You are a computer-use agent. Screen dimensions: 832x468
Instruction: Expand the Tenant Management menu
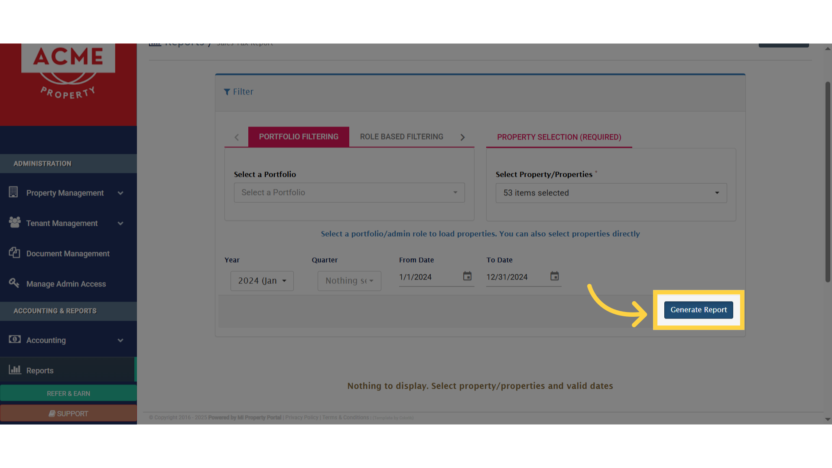[68, 223]
